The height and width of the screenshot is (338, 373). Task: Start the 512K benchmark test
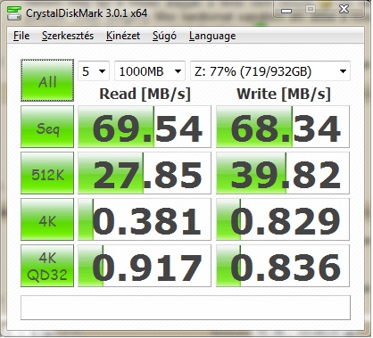click(x=47, y=173)
